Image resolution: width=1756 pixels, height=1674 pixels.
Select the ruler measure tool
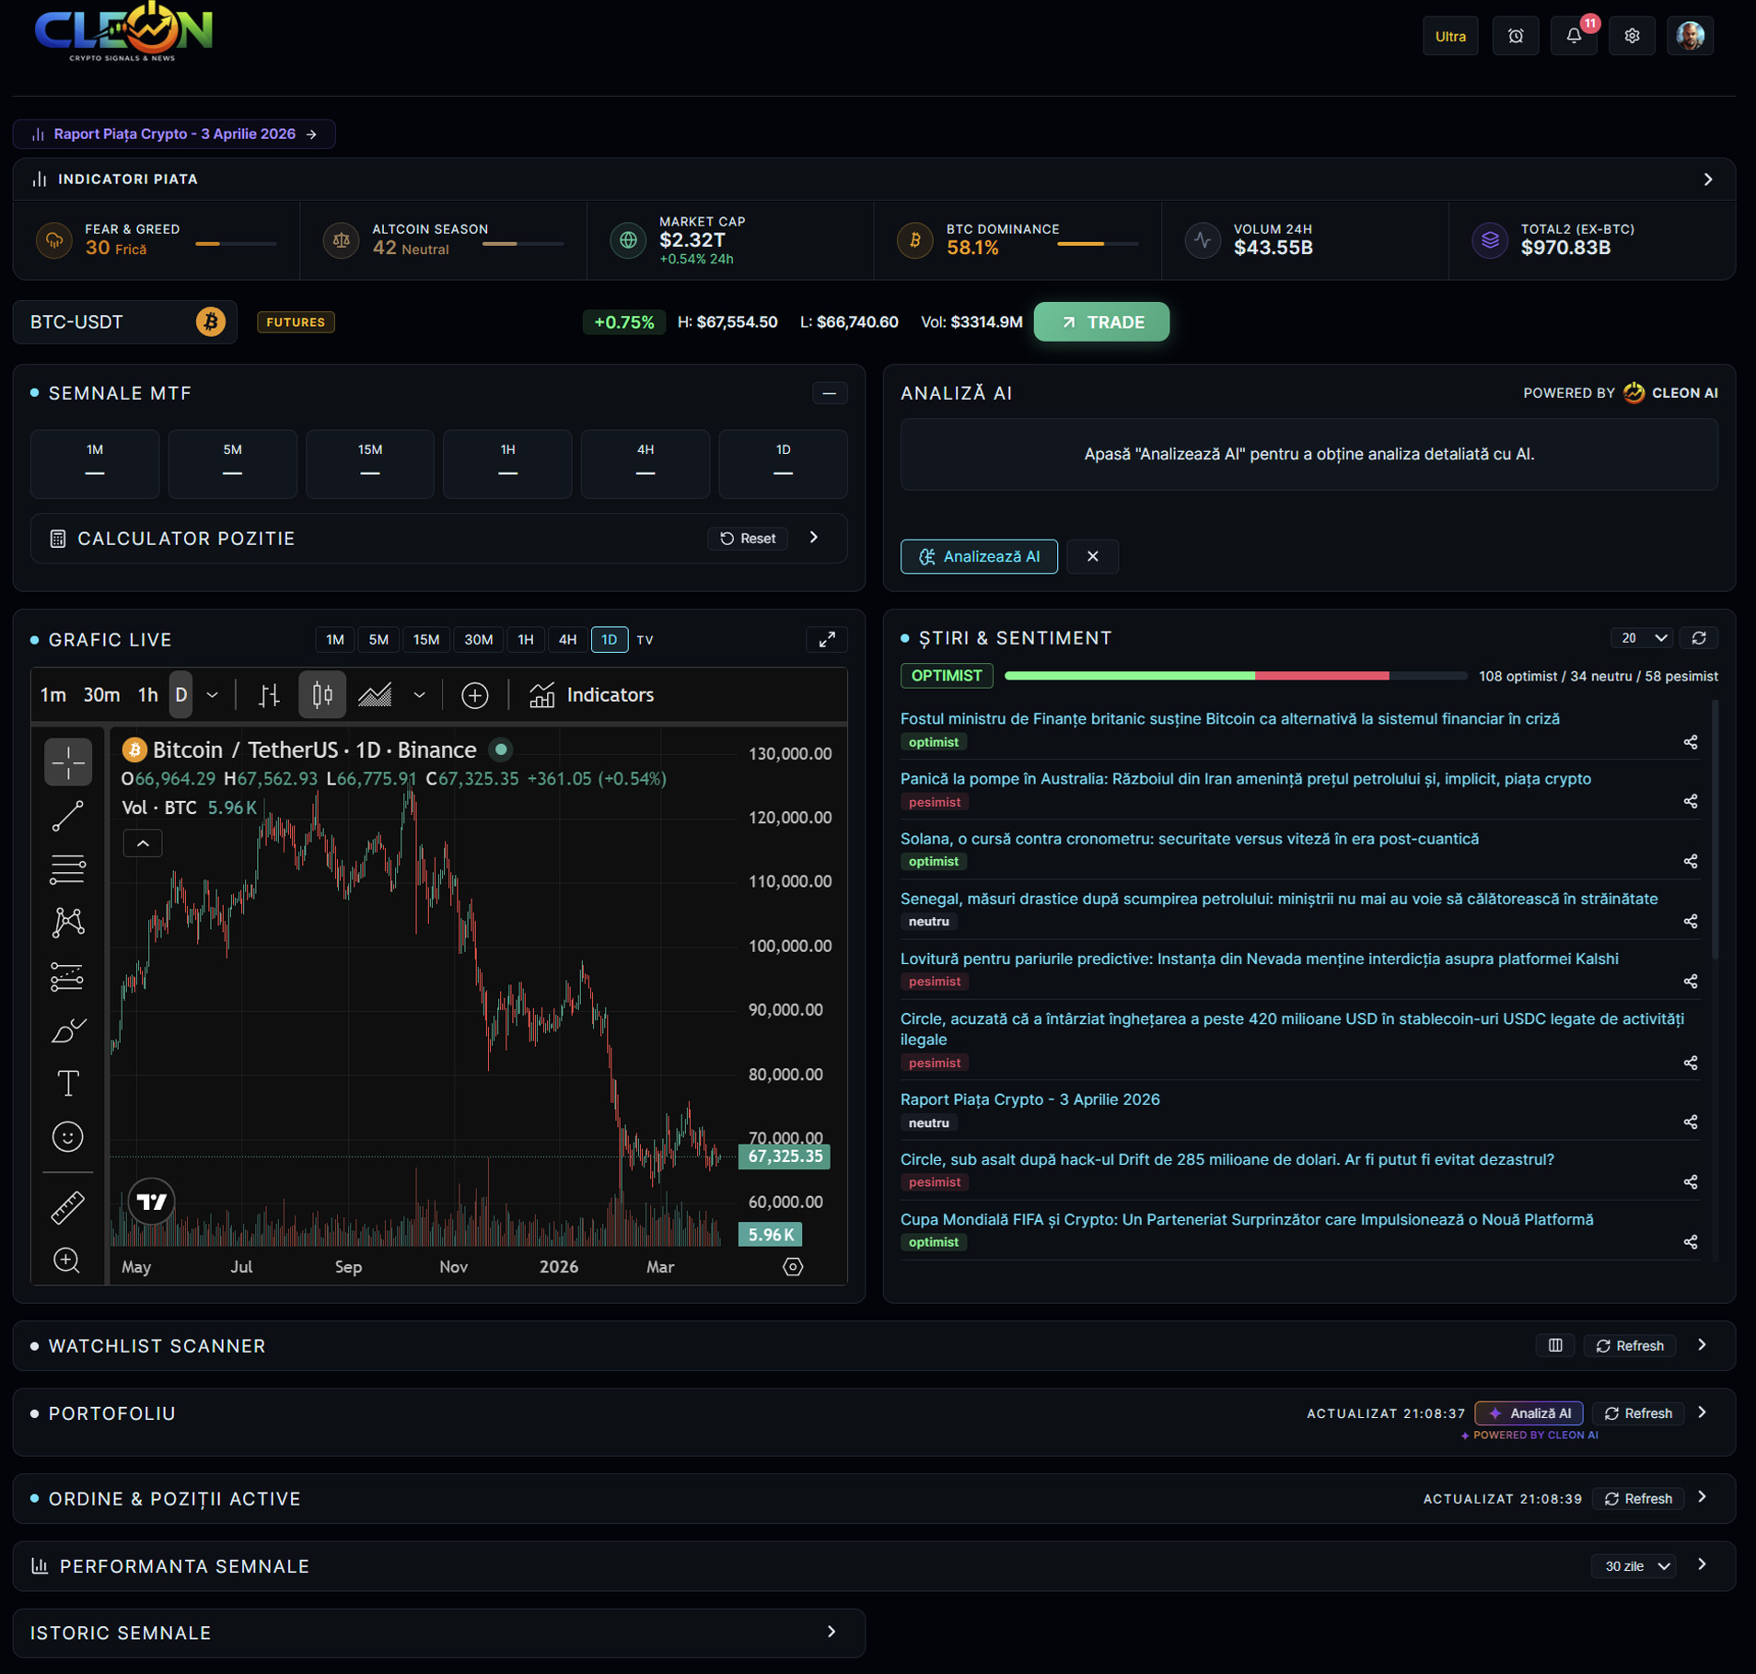pos(68,1207)
